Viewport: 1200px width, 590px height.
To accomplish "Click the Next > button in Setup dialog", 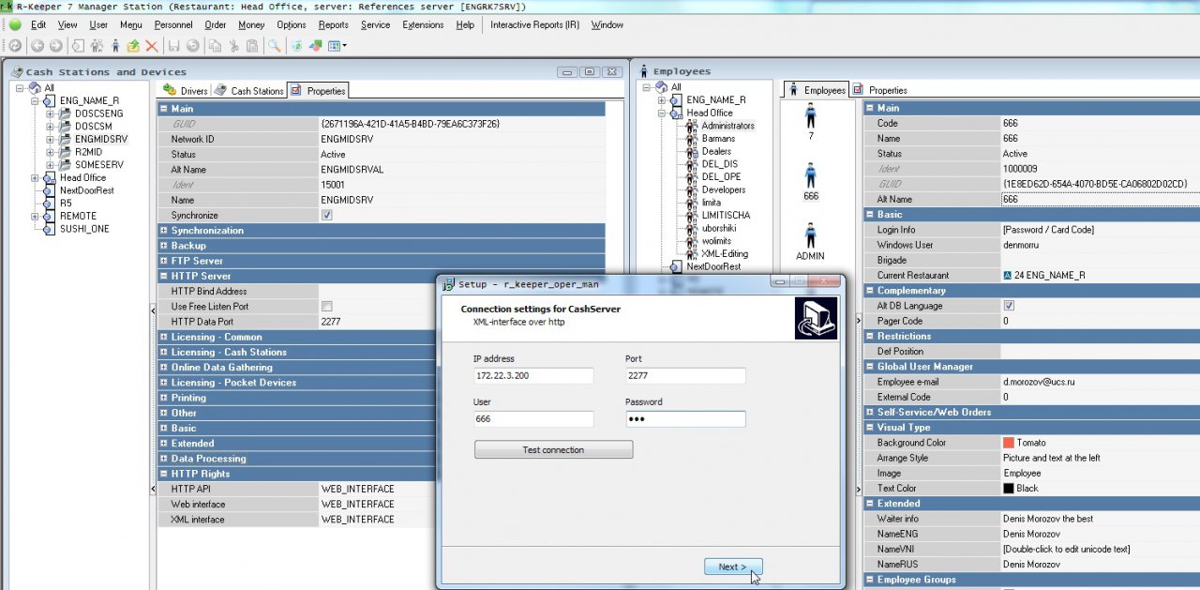I will click(x=732, y=567).
